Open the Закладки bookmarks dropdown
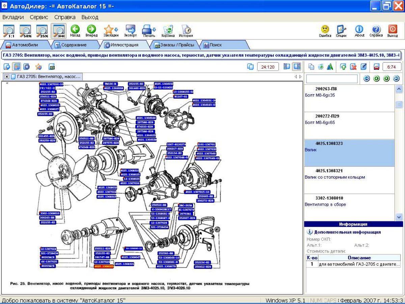The image size is (405, 304). click(111, 31)
